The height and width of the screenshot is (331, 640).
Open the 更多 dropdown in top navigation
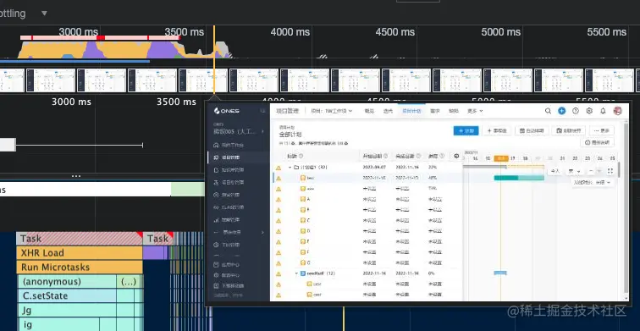(x=475, y=111)
